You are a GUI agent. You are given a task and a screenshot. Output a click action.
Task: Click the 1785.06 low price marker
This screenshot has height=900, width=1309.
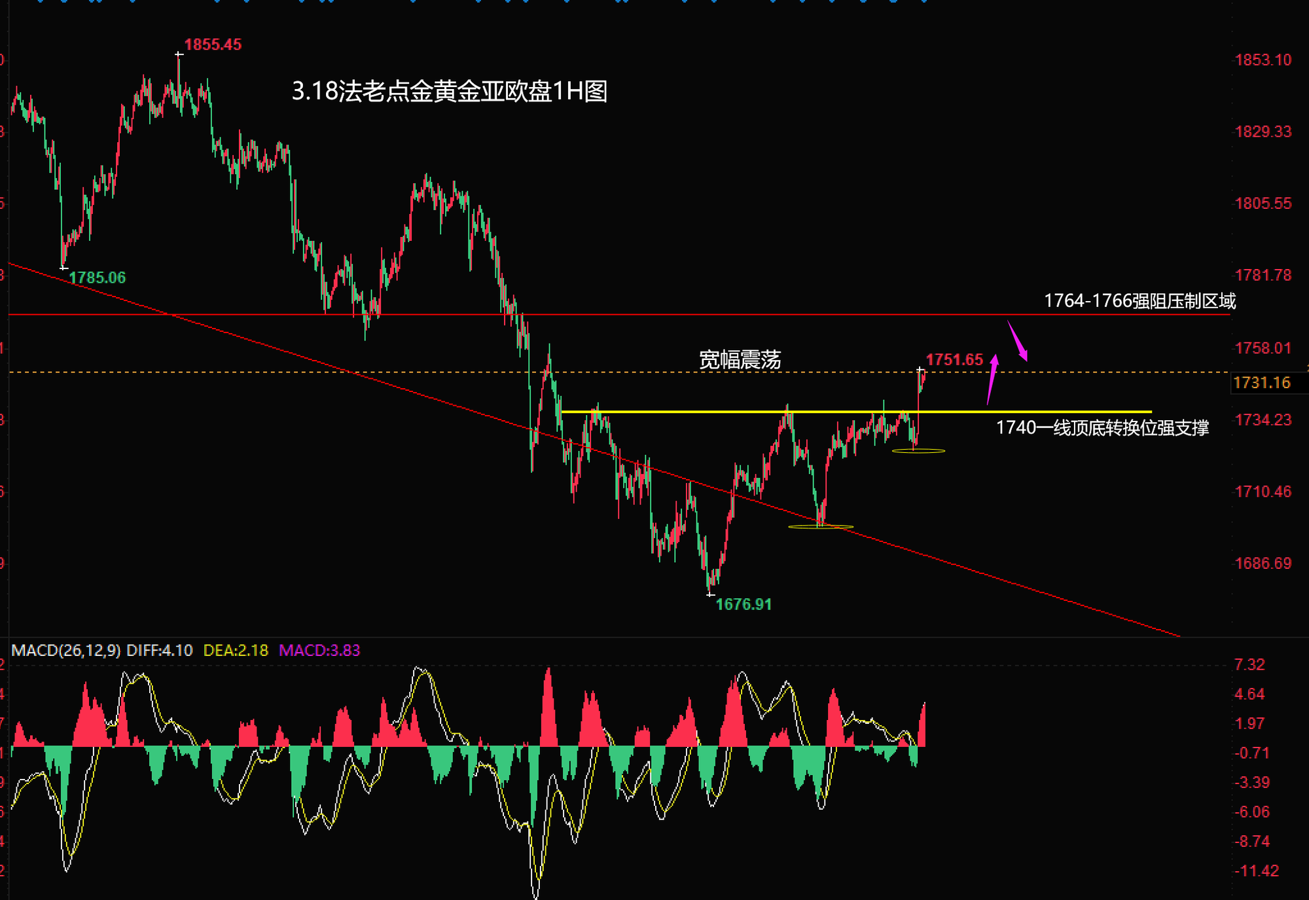(x=97, y=278)
